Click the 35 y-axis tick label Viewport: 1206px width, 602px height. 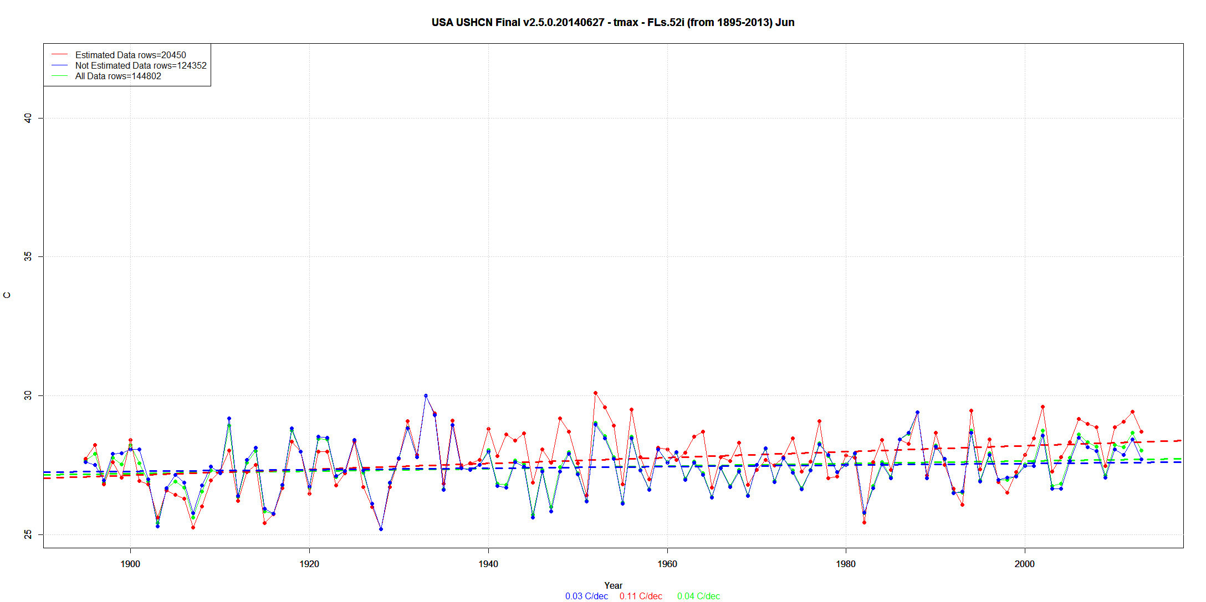tap(28, 257)
